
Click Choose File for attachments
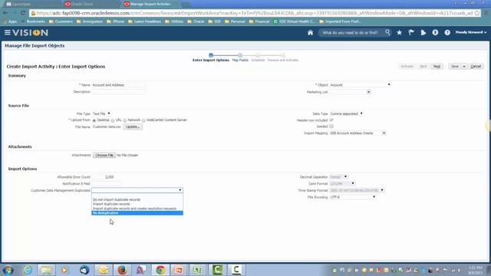(104, 155)
